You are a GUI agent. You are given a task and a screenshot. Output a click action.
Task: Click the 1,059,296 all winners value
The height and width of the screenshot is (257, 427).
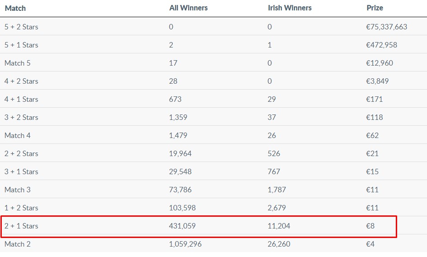click(185, 244)
